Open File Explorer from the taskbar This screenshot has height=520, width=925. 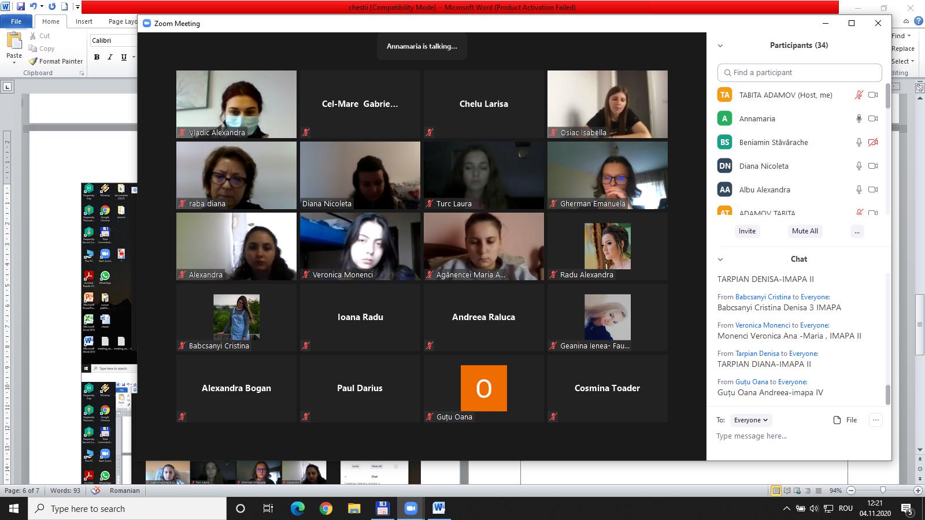point(354,508)
